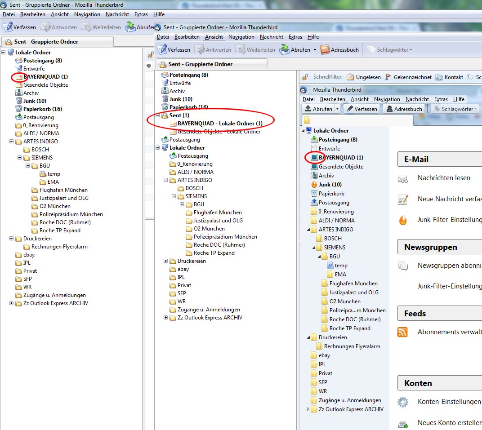
Task: Open Navigation menu in left window
Action: click(87, 14)
